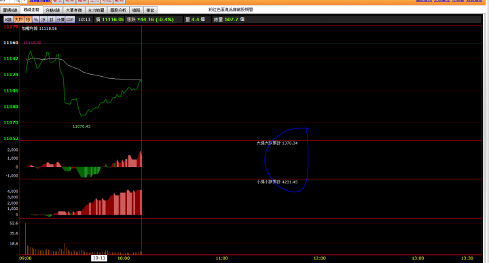Click the 4,000 label on small-move panel

(13, 191)
